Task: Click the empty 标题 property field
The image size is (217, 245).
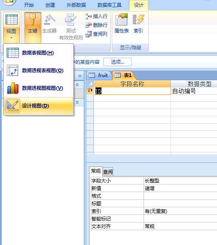Action: 180,203
